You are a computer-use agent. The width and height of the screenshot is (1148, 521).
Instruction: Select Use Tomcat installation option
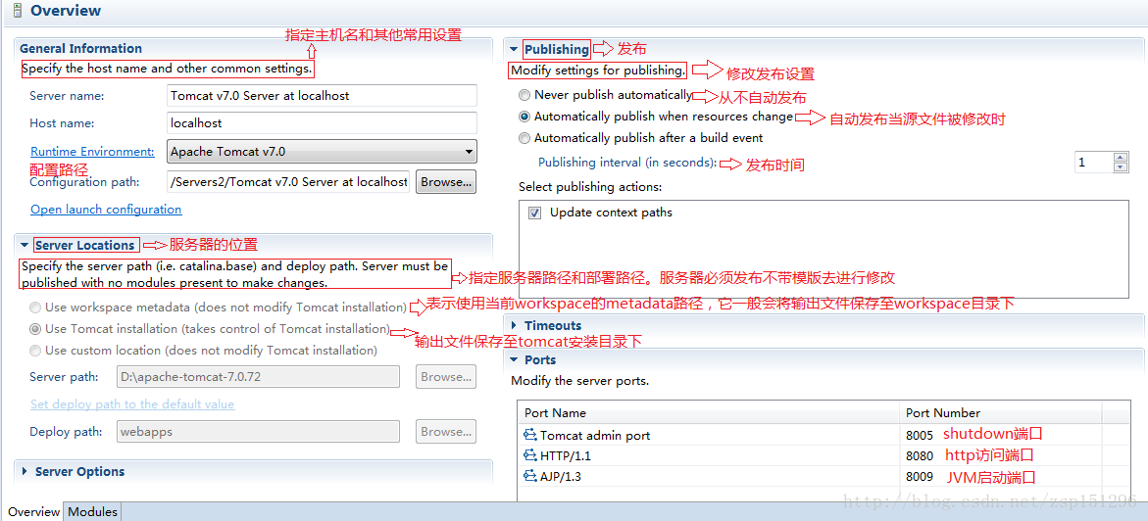35,329
